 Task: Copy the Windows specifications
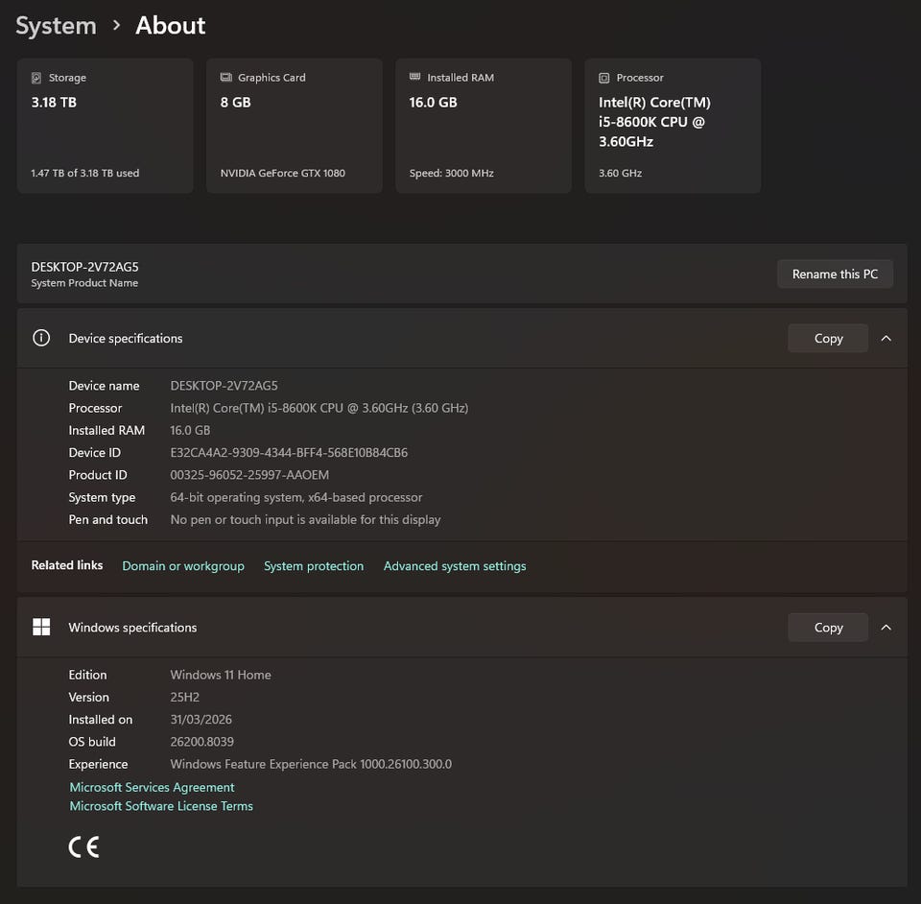pyautogui.click(x=828, y=627)
